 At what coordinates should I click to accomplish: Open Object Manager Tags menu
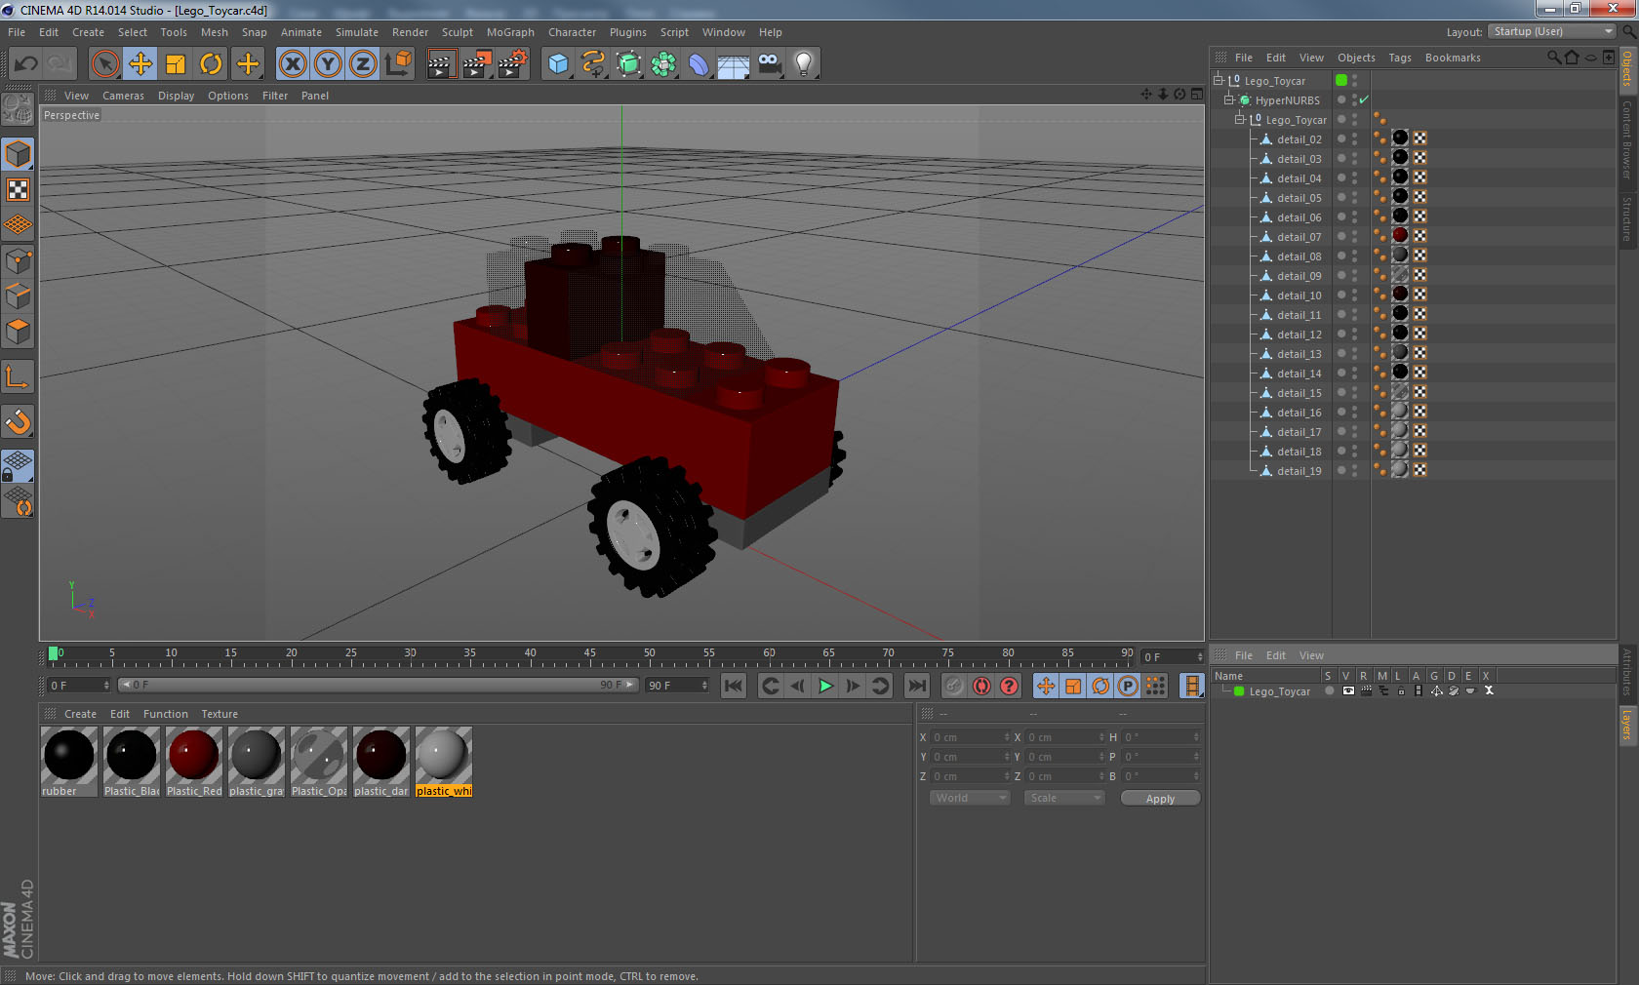tap(1400, 58)
